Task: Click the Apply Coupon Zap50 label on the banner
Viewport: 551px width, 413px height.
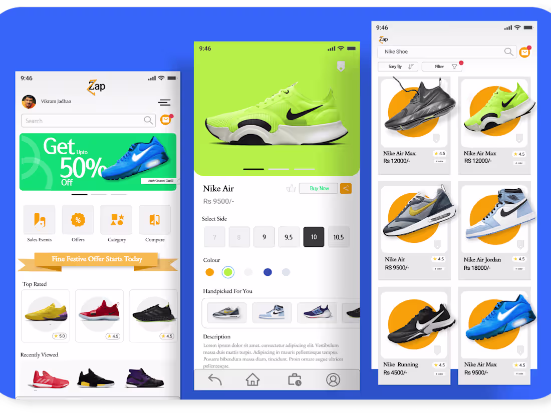Action: point(160,181)
